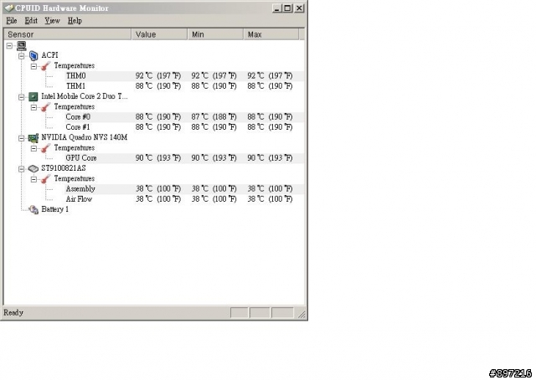Click THM1 Max value 88 °C
The width and height of the screenshot is (536, 380).
(x=270, y=86)
